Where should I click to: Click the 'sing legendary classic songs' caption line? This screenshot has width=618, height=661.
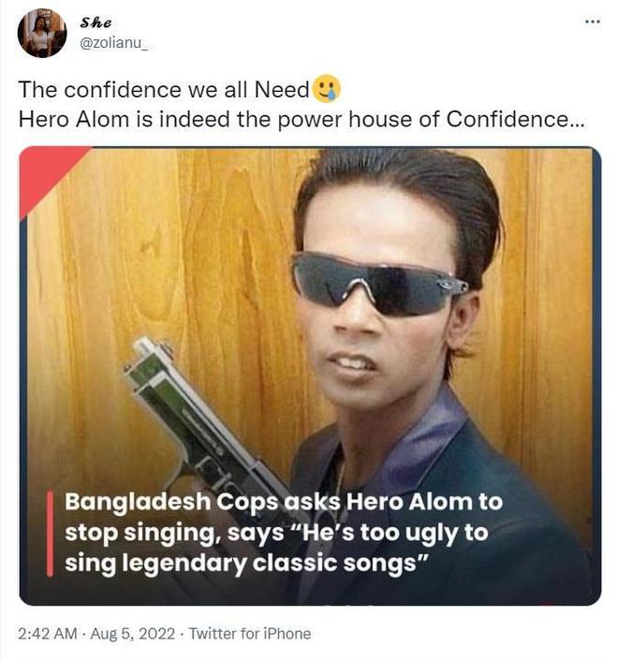pyautogui.click(x=246, y=564)
